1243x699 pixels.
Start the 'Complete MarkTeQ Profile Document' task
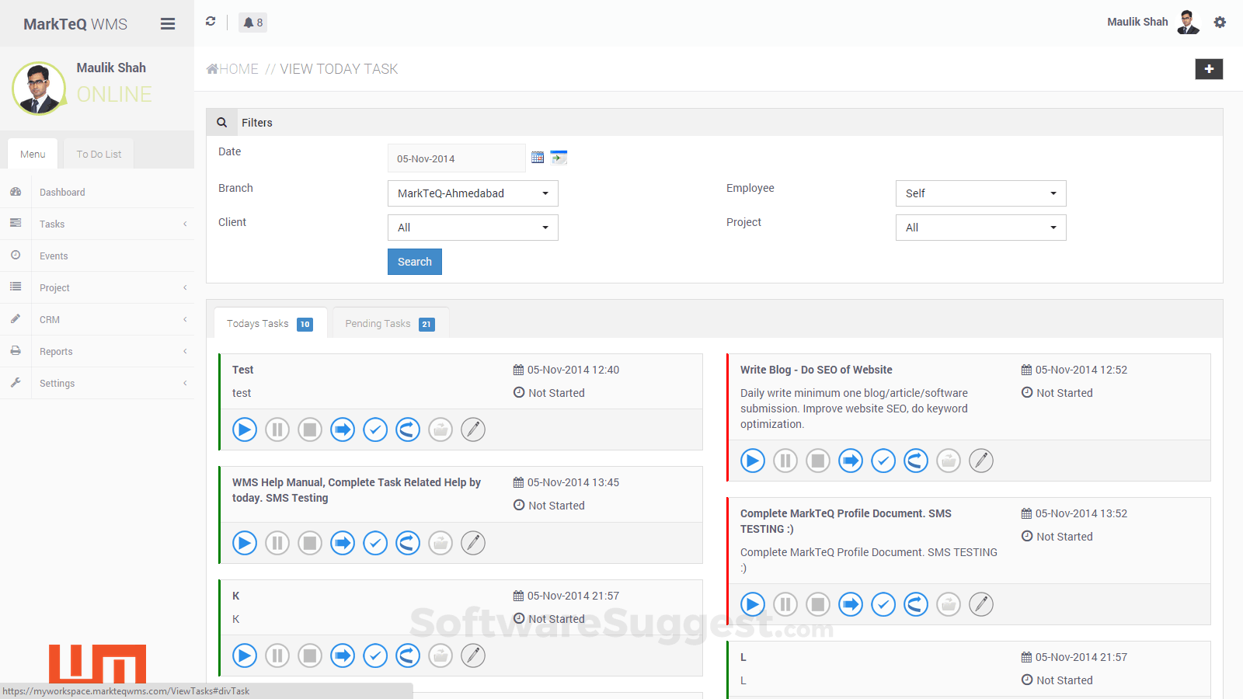753,604
